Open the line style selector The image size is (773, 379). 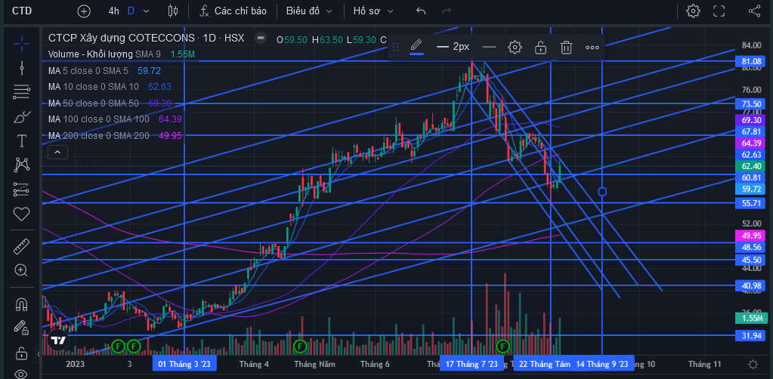pyautogui.click(x=489, y=47)
